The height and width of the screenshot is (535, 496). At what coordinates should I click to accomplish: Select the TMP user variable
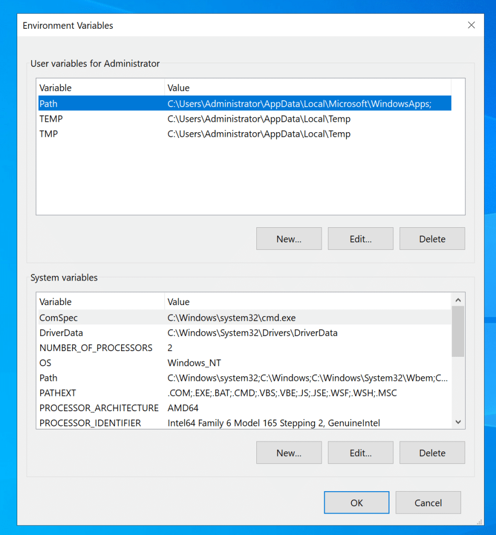pyautogui.click(x=49, y=134)
